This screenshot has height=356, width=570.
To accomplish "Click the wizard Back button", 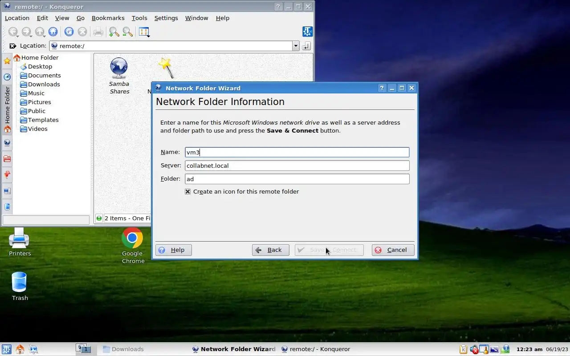I will [x=270, y=250].
